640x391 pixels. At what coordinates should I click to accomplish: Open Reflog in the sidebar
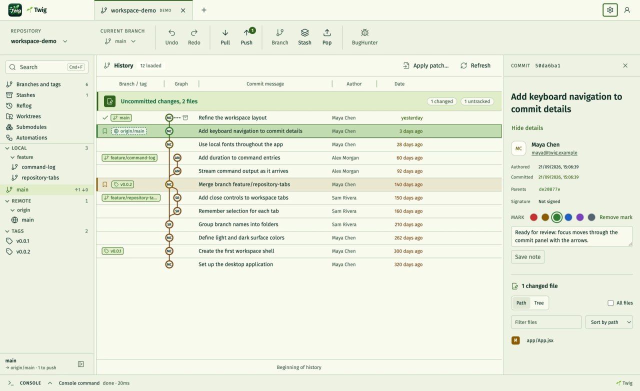click(x=47, y=105)
